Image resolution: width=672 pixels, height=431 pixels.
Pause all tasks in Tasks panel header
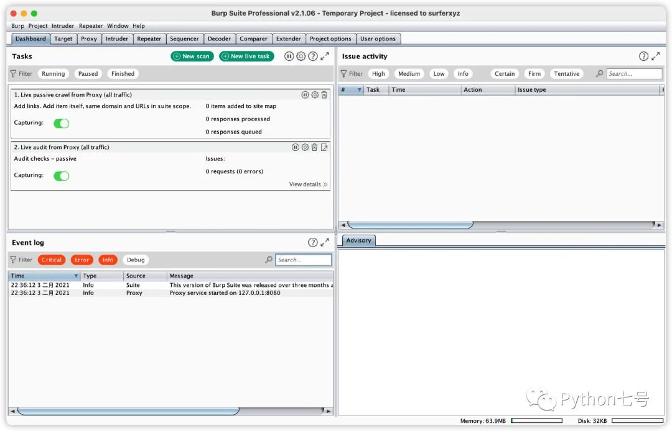point(289,56)
